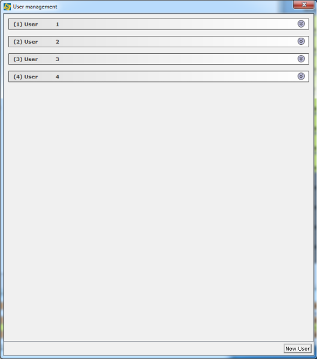Select the "(3) User" header label
The height and width of the screenshot is (359, 317).
point(26,59)
